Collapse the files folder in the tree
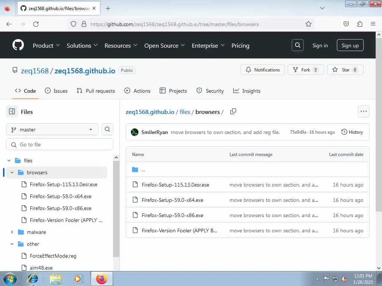382x286 pixels. tap(9, 161)
